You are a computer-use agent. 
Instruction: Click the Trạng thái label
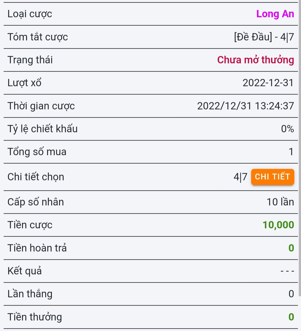30,60
